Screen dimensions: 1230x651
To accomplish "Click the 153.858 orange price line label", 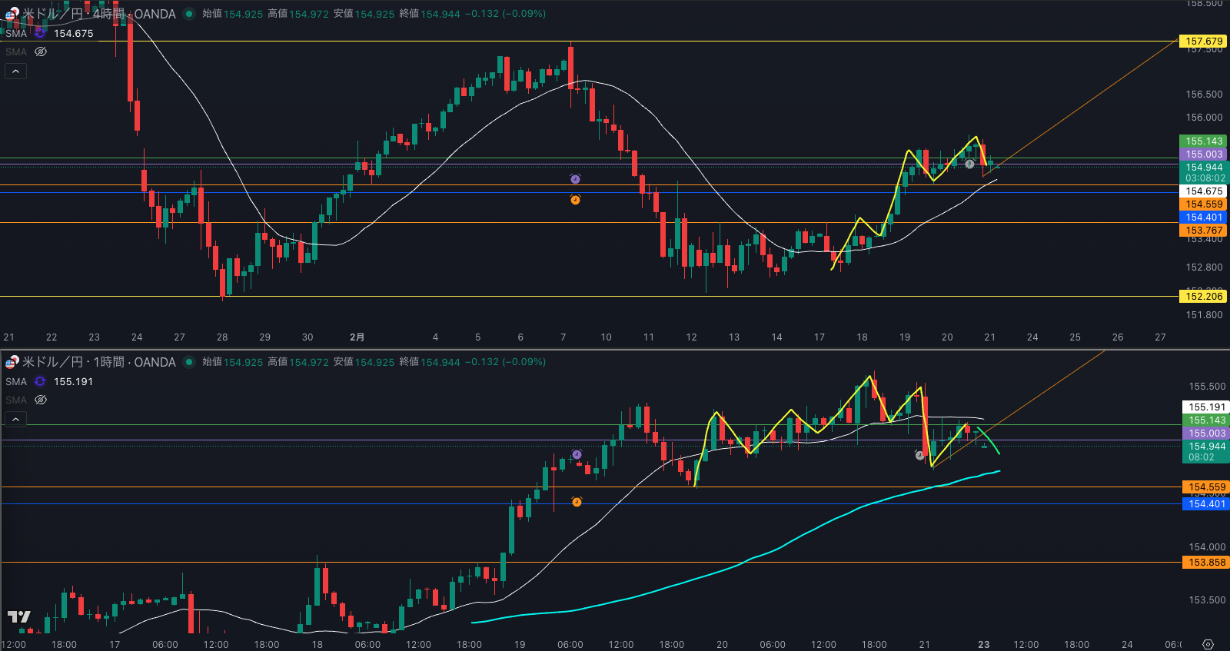I will tap(1206, 563).
